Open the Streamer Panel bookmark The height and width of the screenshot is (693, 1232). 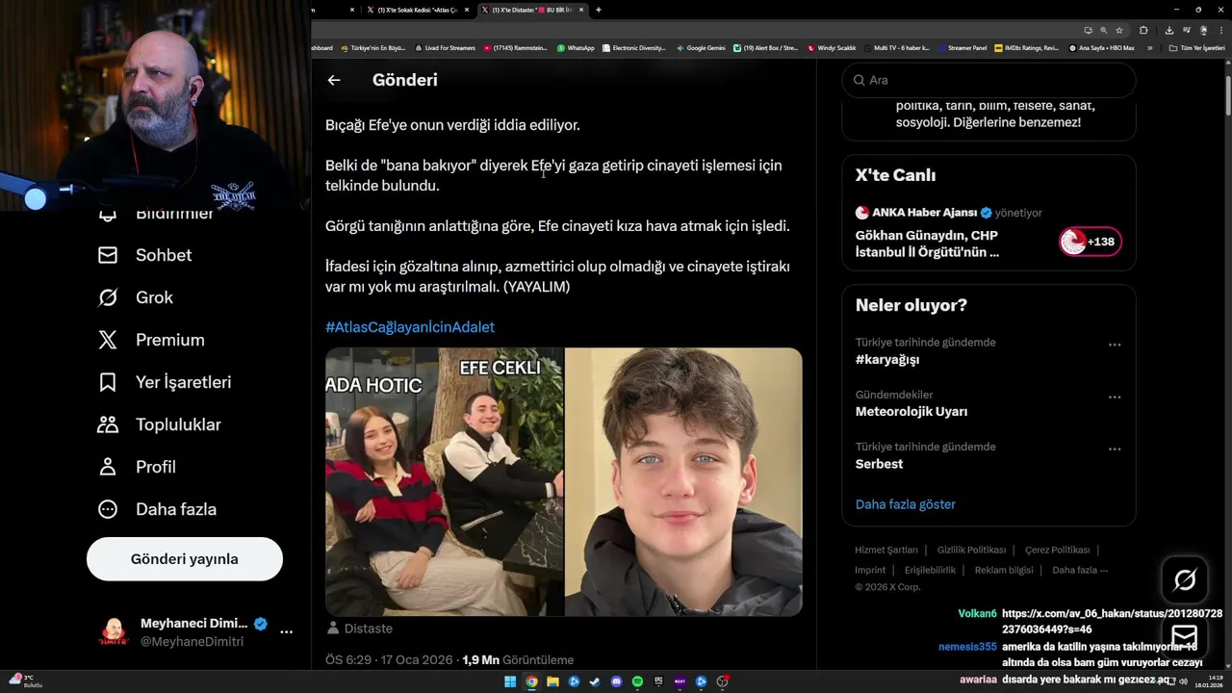pos(962,47)
